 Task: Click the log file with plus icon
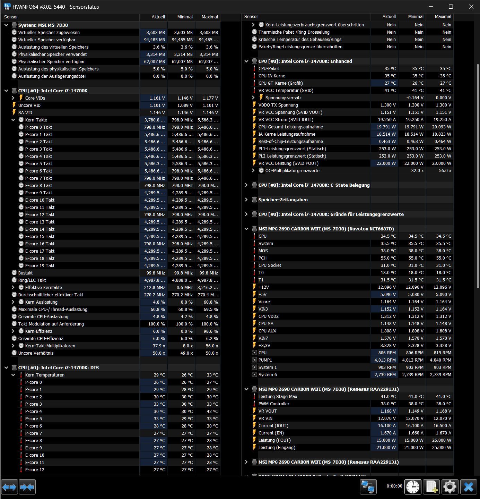pyautogui.click(x=431, y=487)
